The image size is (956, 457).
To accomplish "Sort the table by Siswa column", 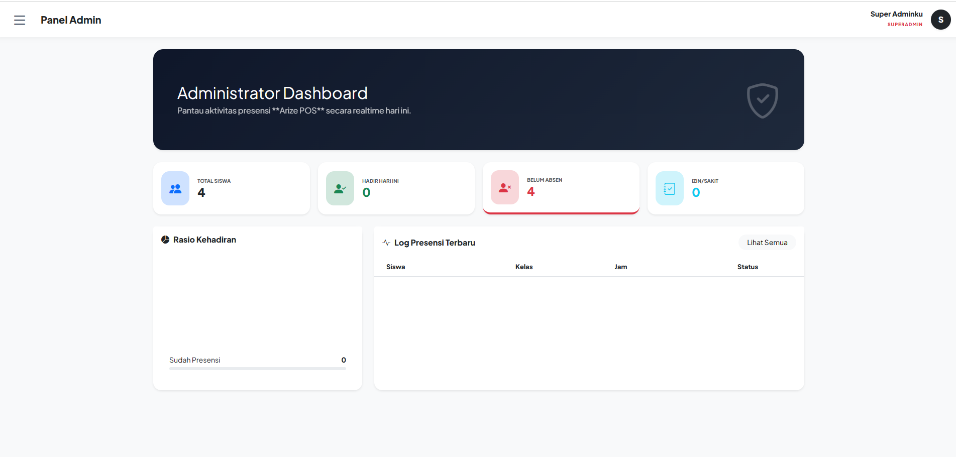I will coord(395,267).
